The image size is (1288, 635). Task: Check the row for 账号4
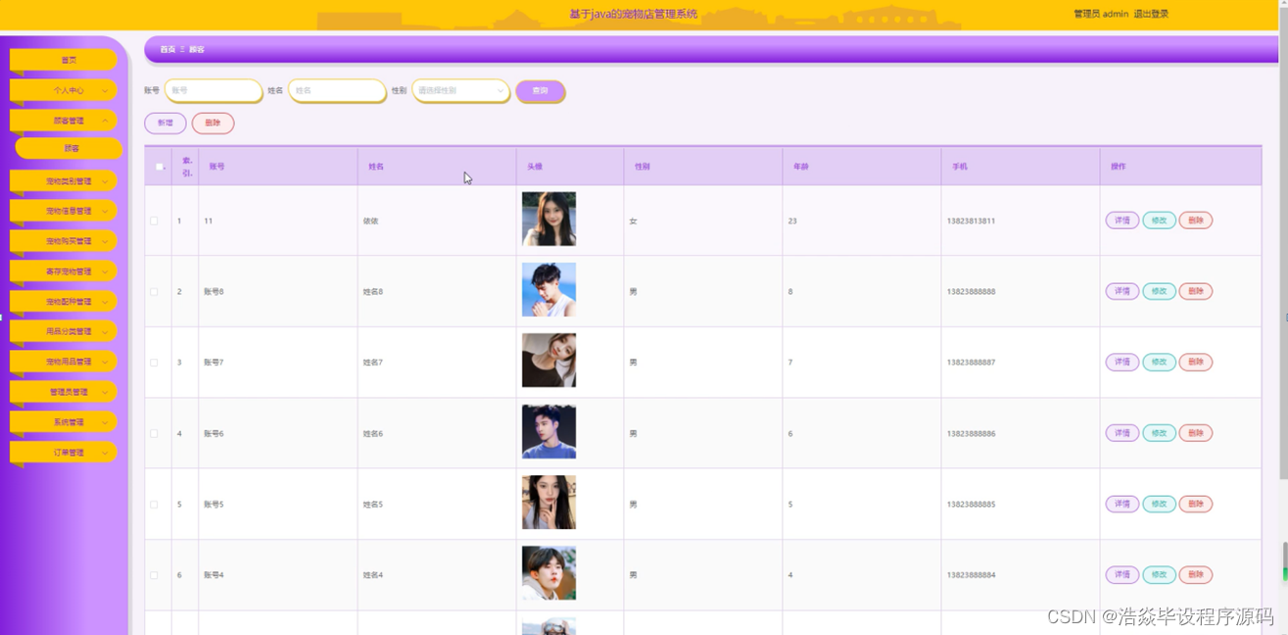(x=154, y=575)
